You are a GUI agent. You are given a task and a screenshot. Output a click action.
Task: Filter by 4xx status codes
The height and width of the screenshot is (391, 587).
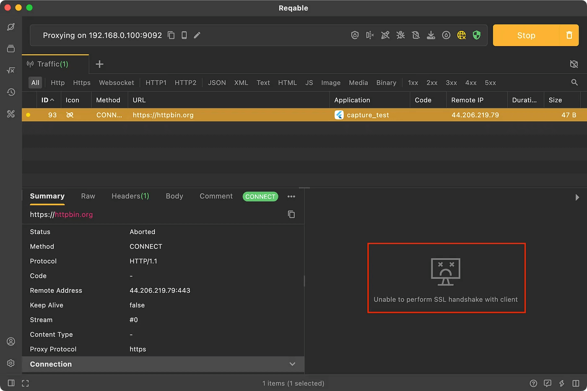(x=471, y=83)
